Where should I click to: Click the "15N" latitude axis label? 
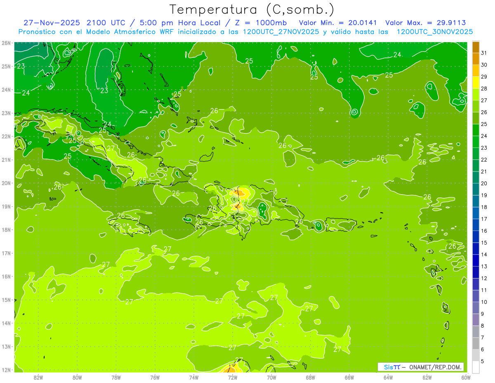[6, 300]
